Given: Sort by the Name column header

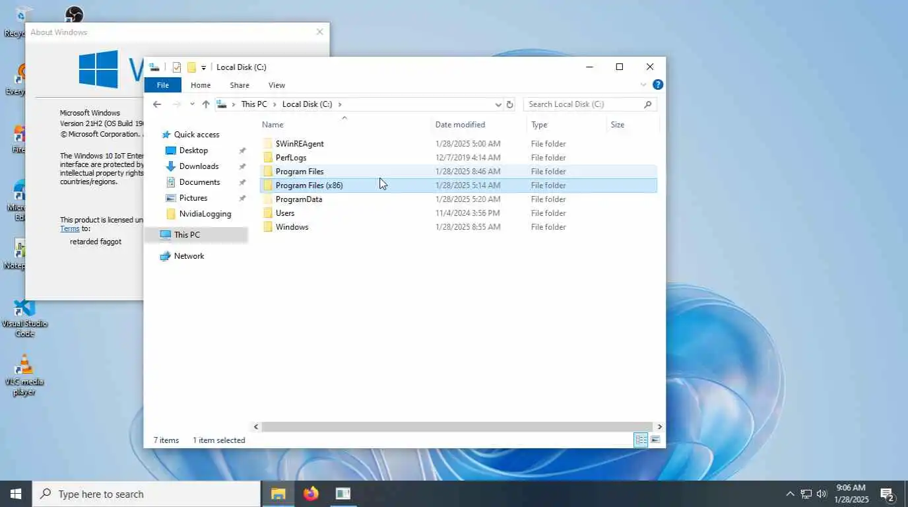Looking at the screenshot, I should coord(273,125).
